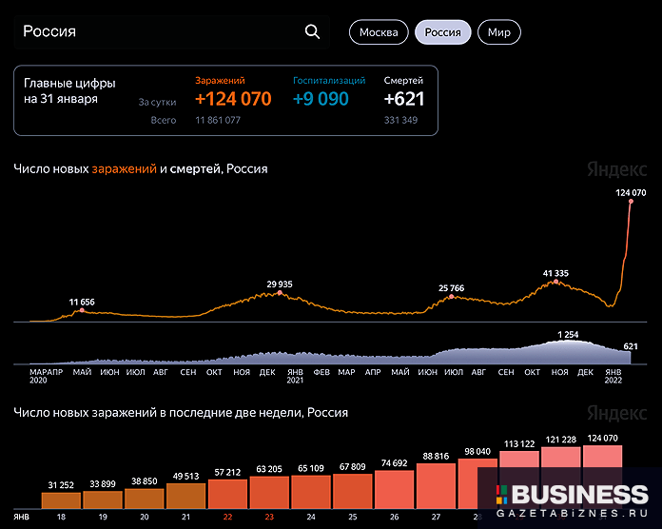Click the 25 766 peak marker
This screenshot has width=662, height=529.
[451, 297]
